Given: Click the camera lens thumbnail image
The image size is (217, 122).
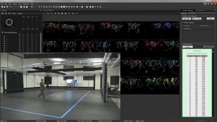Looking at the screenshot, I should (x=9, y=22).
